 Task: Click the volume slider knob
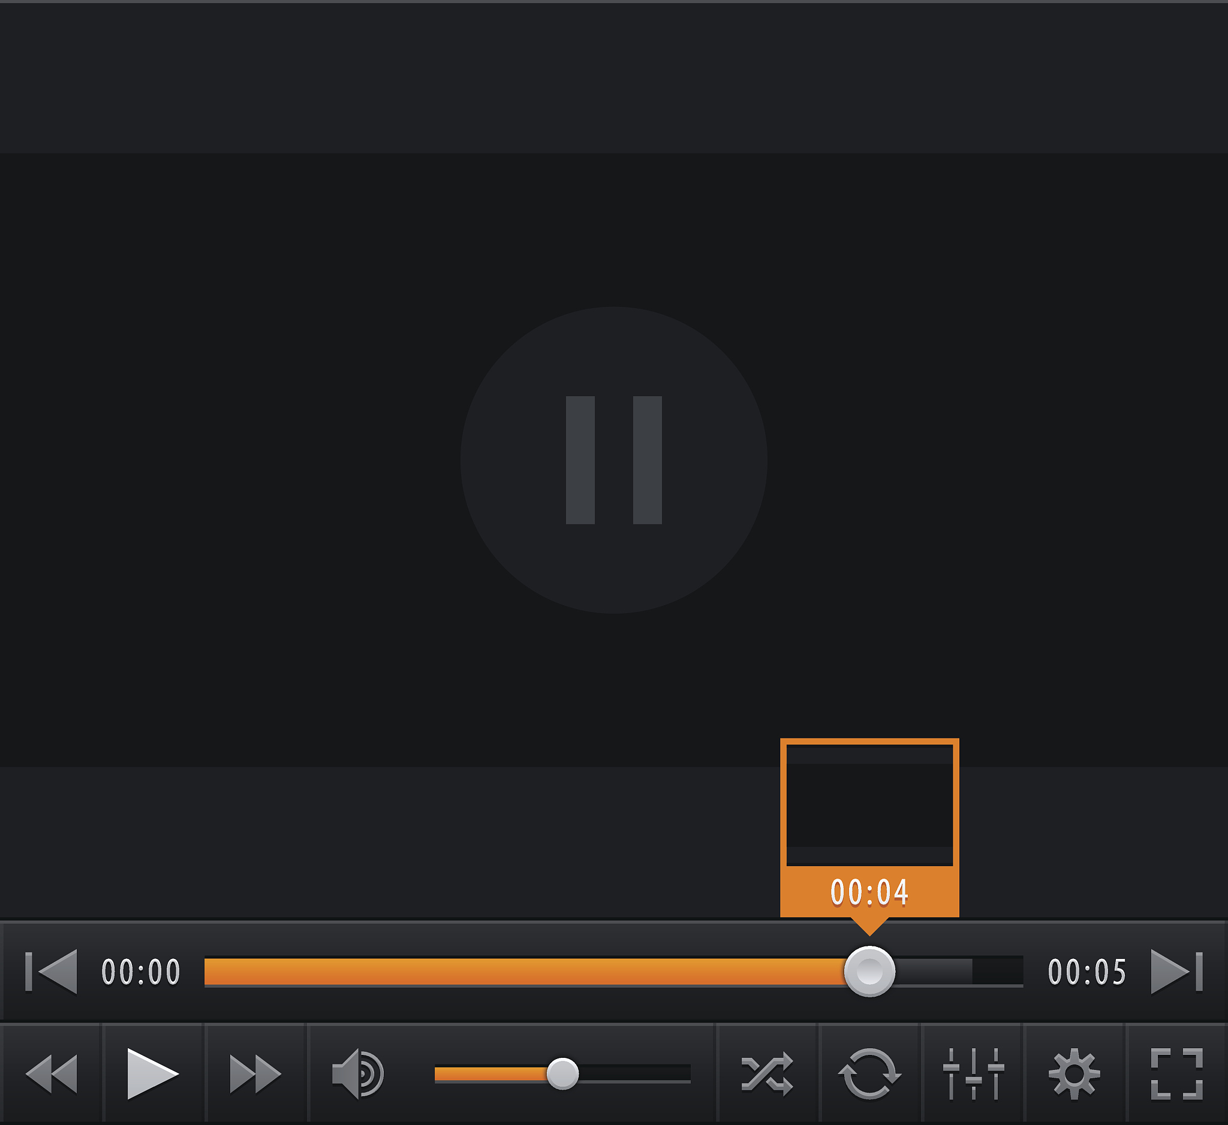click(562, 1074)
